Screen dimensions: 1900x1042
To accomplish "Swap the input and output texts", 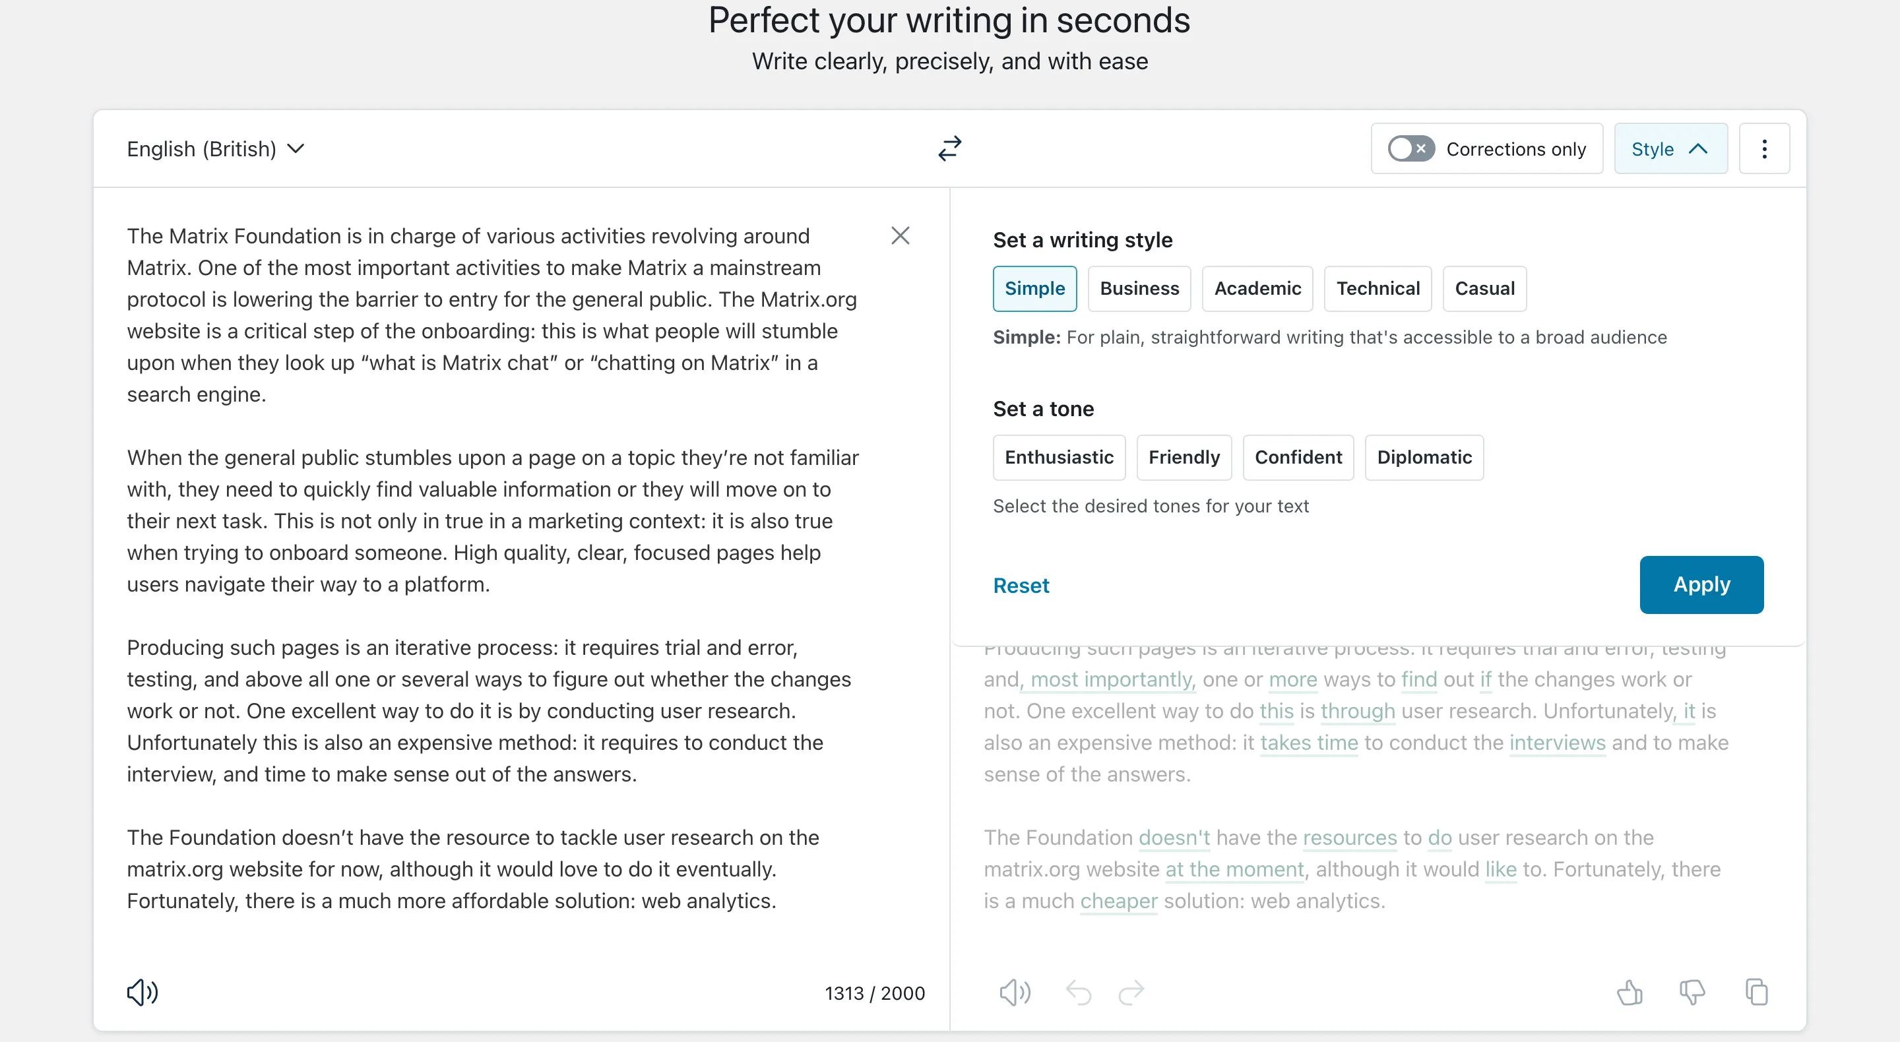I will point(950,148).
